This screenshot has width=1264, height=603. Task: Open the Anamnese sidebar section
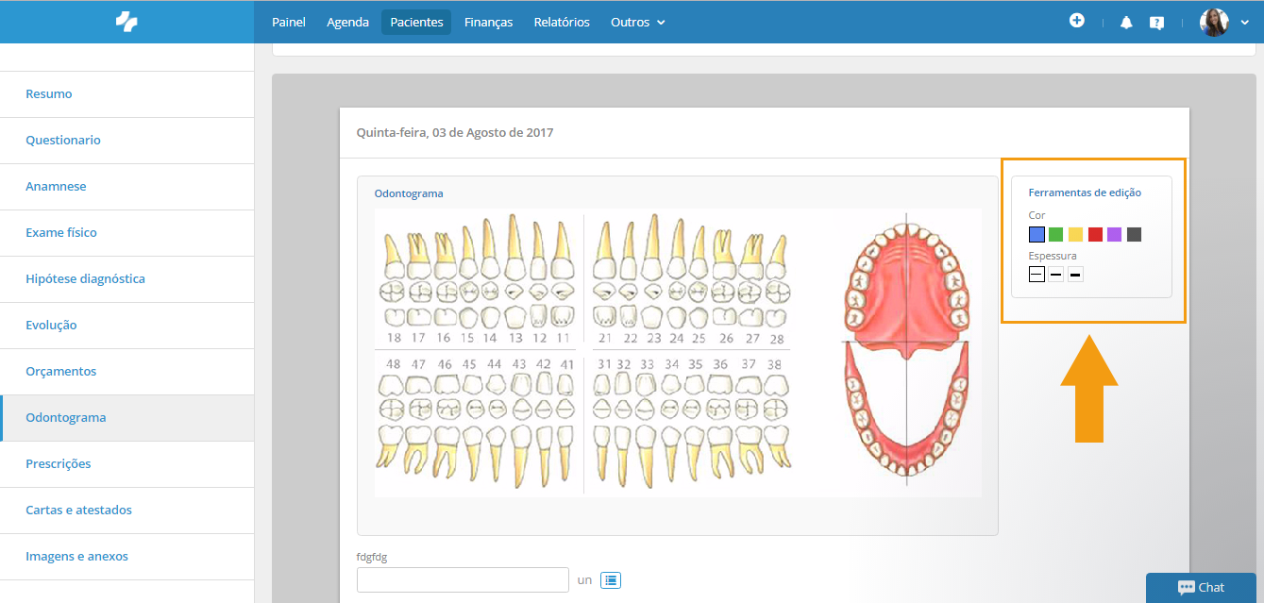pyautogui.click(x=126, y=187)
